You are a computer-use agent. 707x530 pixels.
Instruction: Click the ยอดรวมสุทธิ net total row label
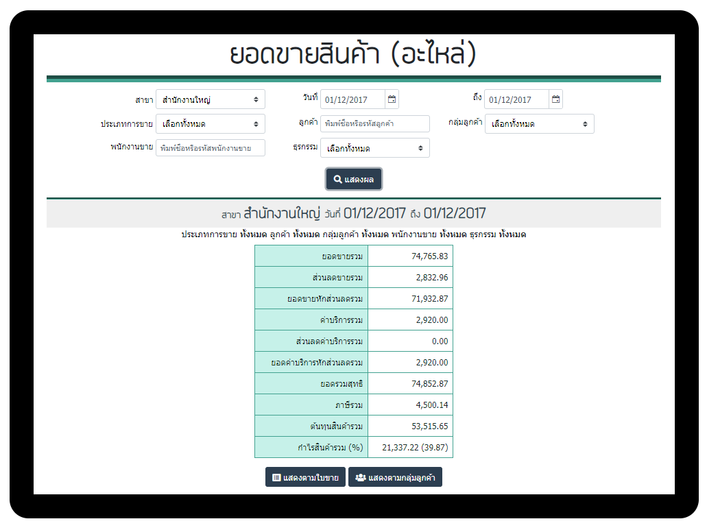311,384
